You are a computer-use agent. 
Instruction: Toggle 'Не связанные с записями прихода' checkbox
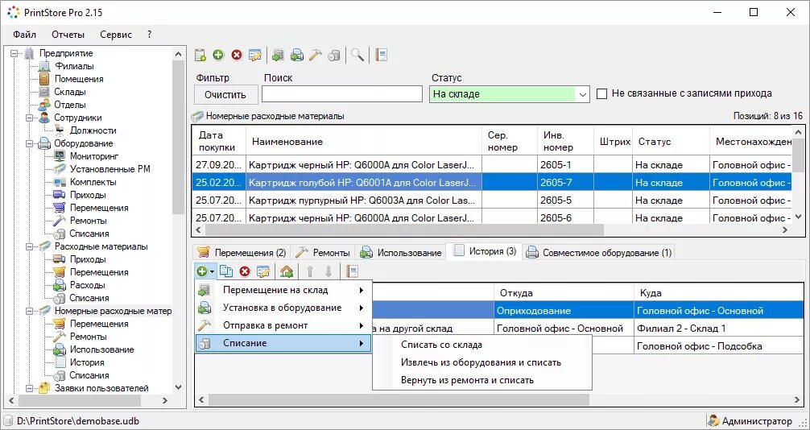click(x=601, y=94)
